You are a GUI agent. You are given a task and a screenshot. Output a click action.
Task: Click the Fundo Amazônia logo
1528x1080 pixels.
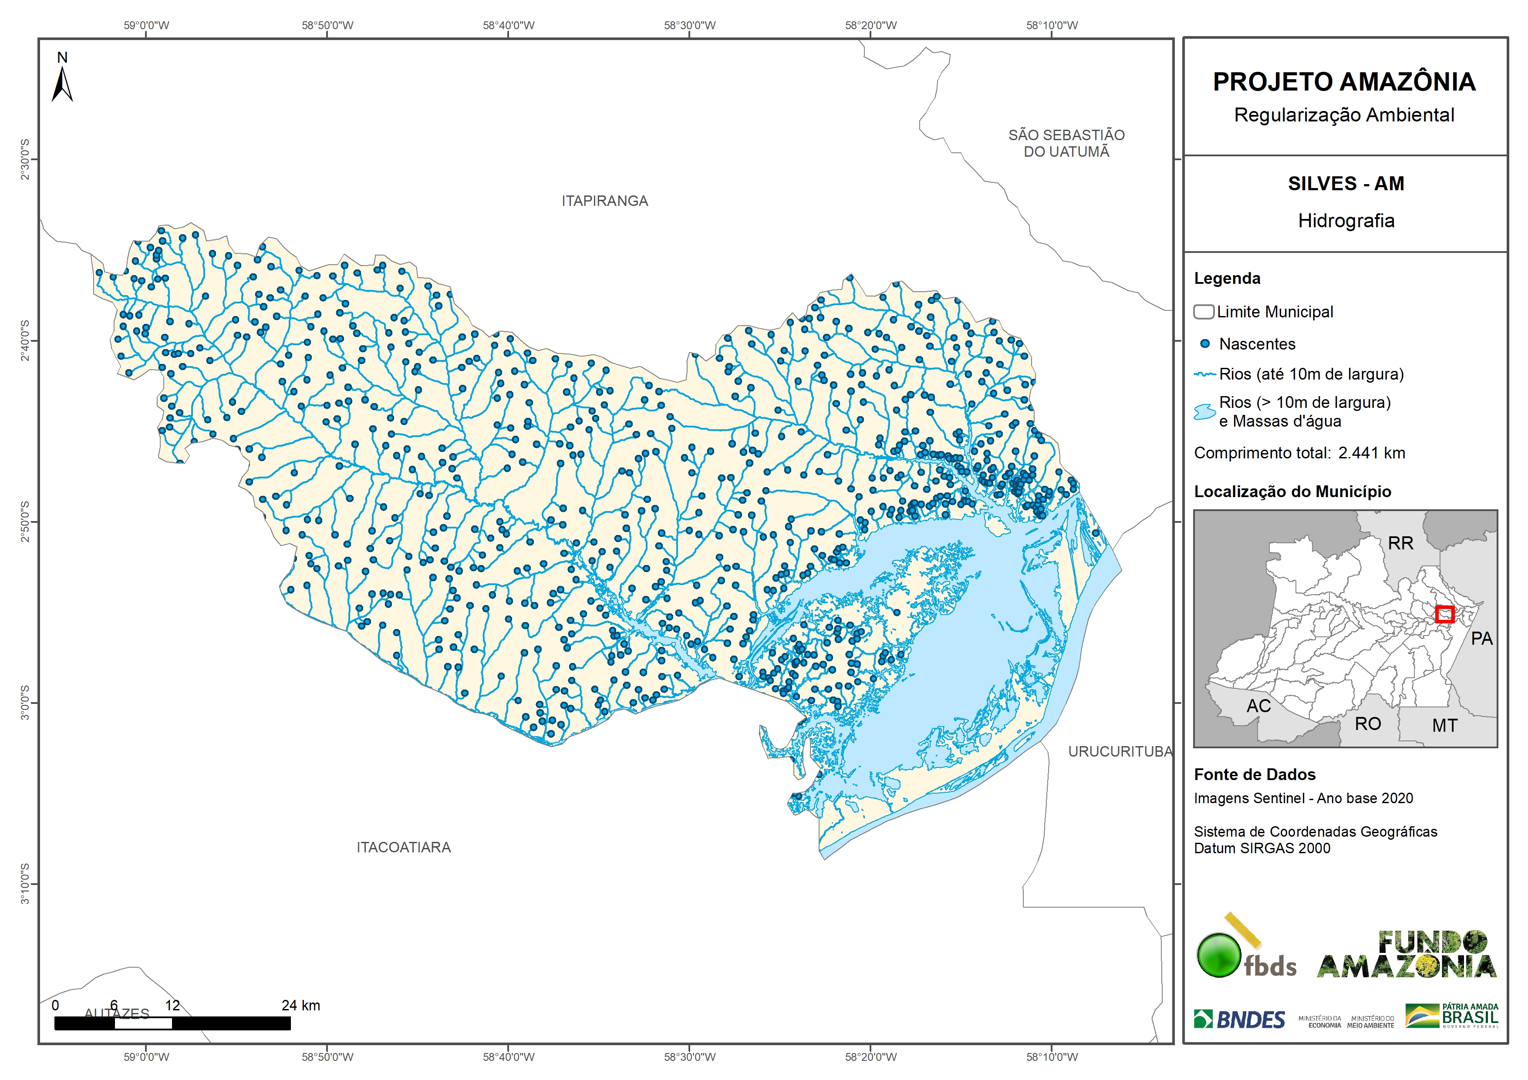1407,954
